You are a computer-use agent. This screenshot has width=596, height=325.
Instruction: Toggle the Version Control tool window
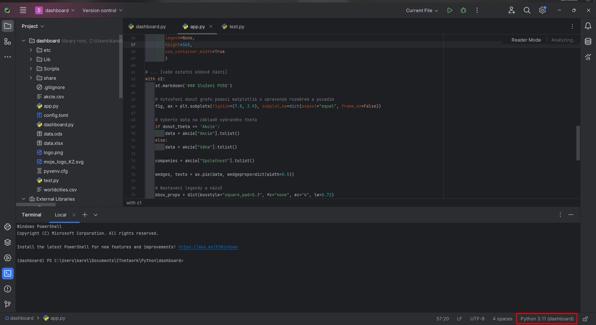click(8, 304)
